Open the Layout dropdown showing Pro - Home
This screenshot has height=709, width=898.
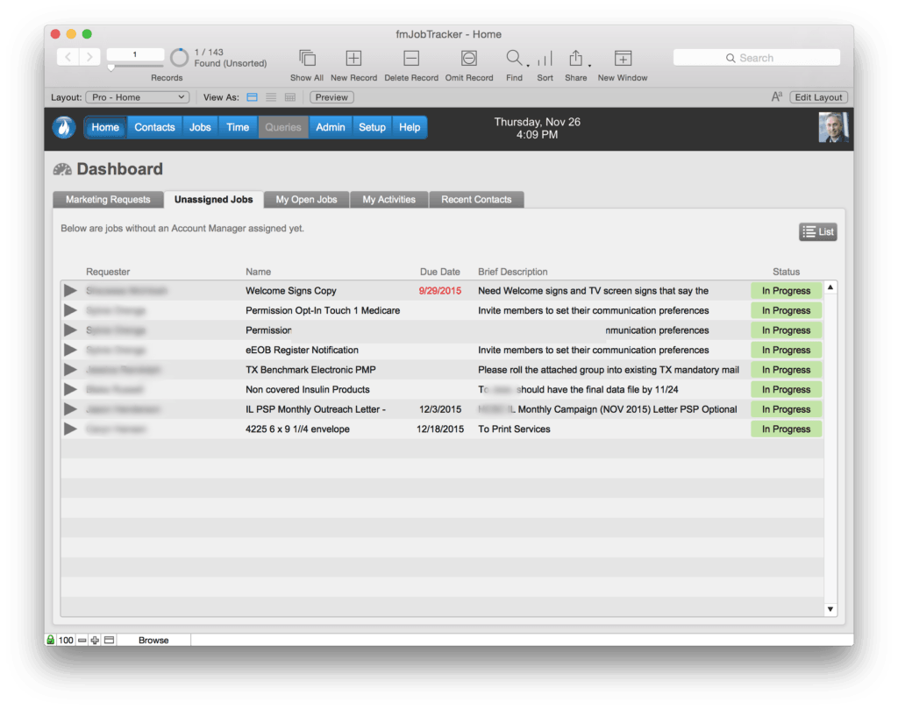click(x=137, y=97)
